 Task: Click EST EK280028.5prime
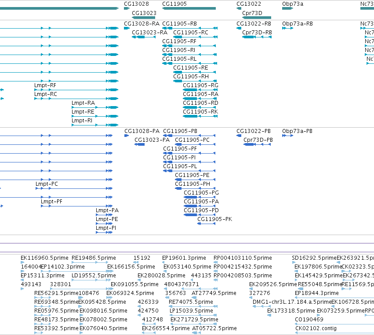point(161,276)
